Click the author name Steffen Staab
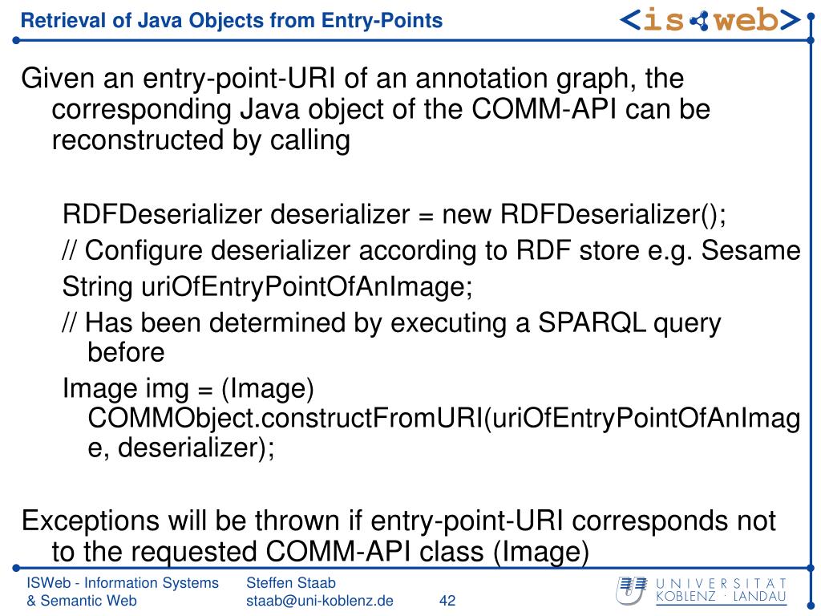The width and height of the screenshot is (821, 616). (290, 583)
